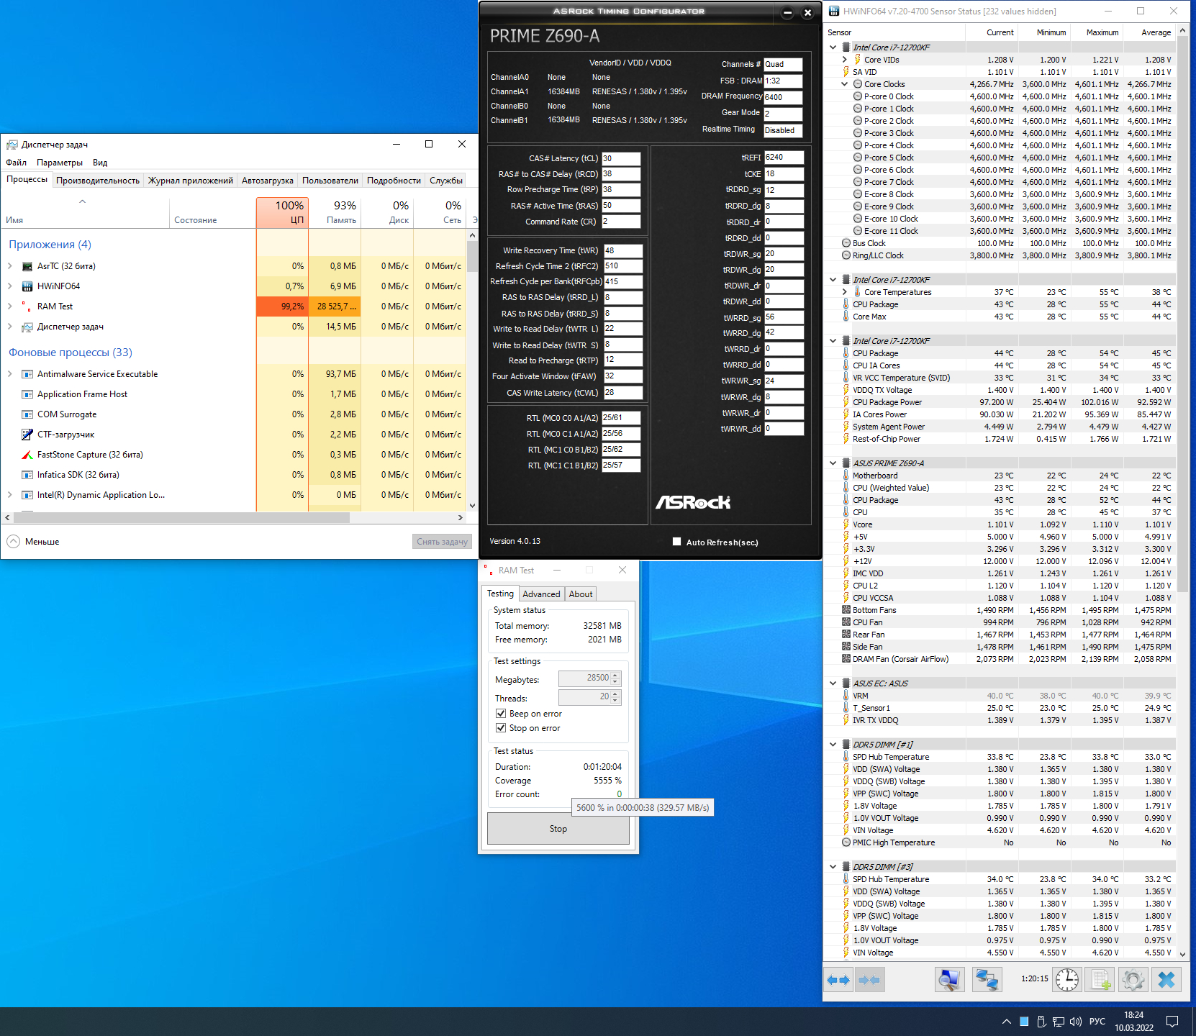Click the USB safely remove tray icon
The image size is (1196, 1036).
pos(1041,1022)
